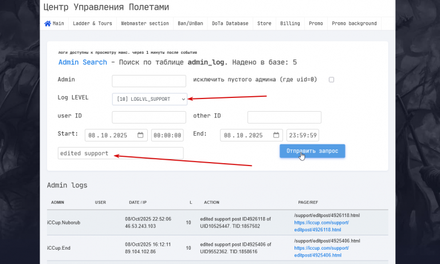Click the Start time 00:00:00 field
Screen dimensions: 440x264
coord(167,135)
